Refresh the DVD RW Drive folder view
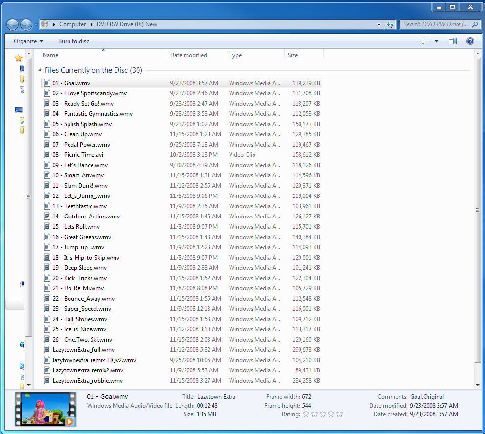Image resolution: width=485 pixels, height=434 pixels. 390,24
